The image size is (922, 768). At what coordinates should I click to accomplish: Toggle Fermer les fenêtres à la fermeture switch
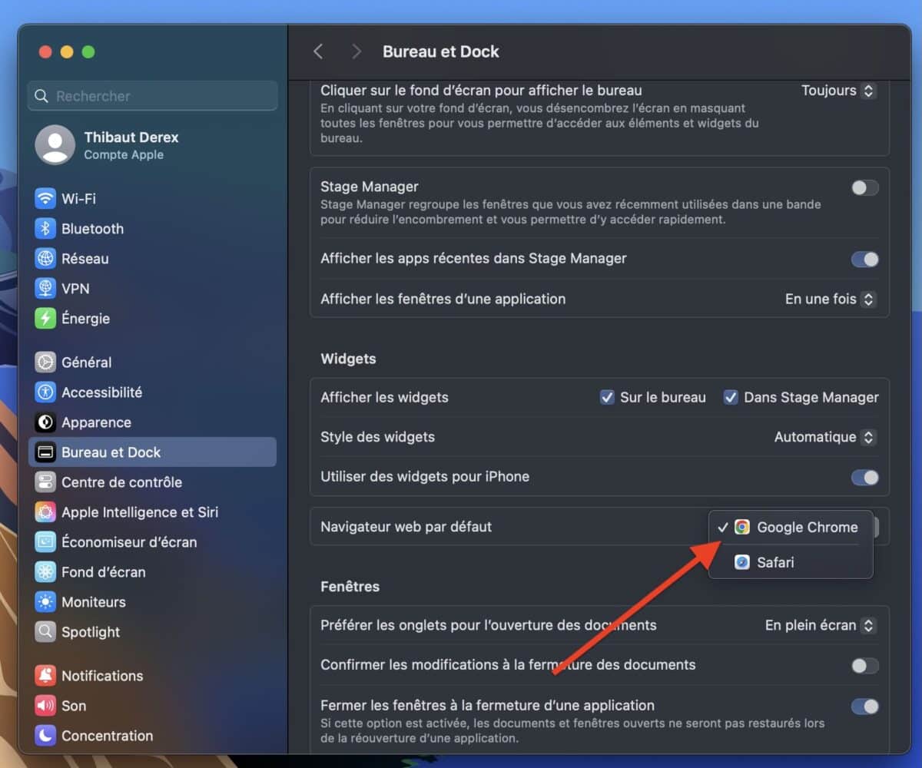(x=865, y=706)
